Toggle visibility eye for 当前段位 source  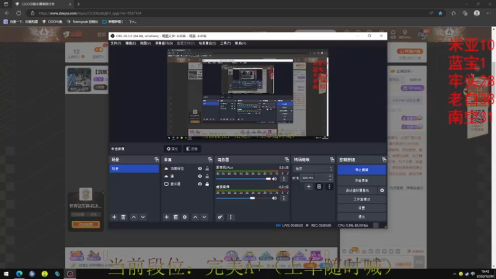click(200, 169)
